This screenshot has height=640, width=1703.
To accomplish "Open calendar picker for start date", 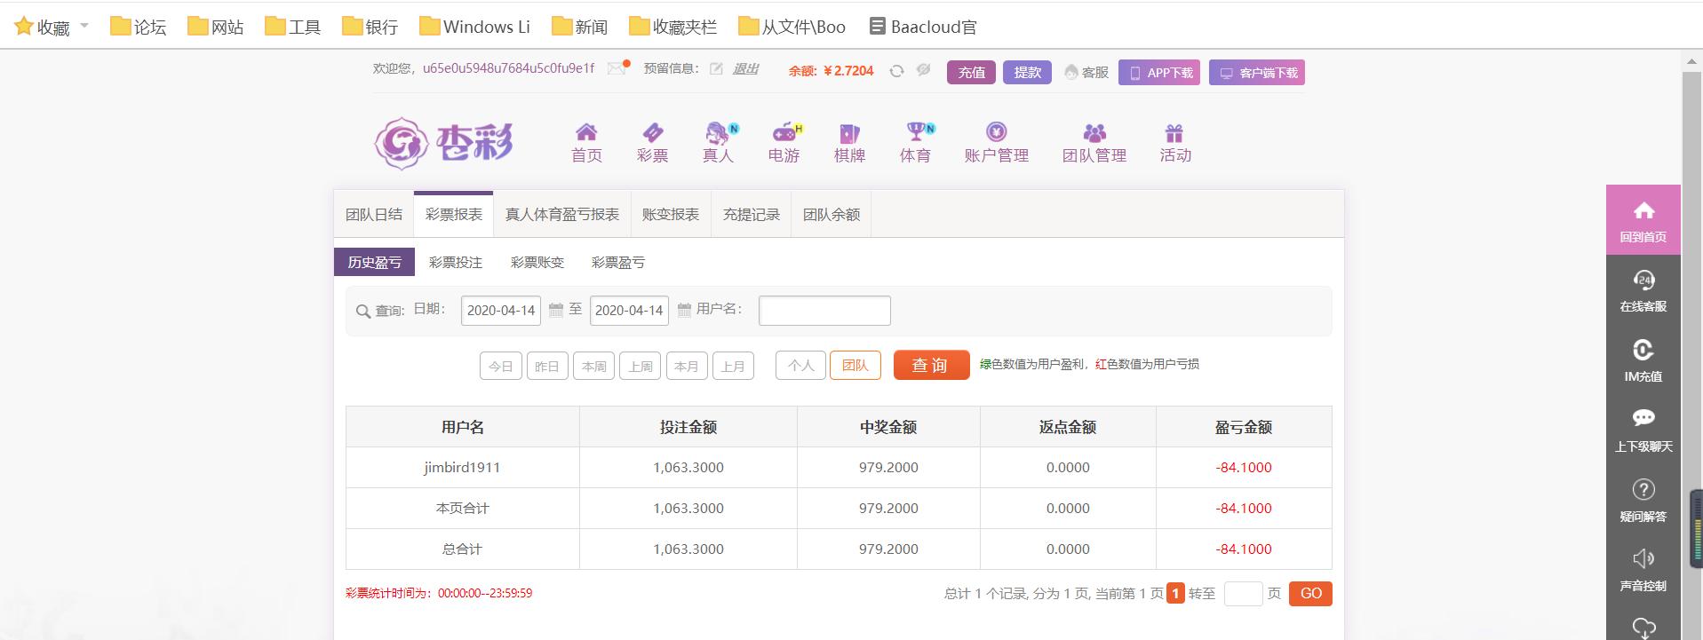I will (556, 310).
